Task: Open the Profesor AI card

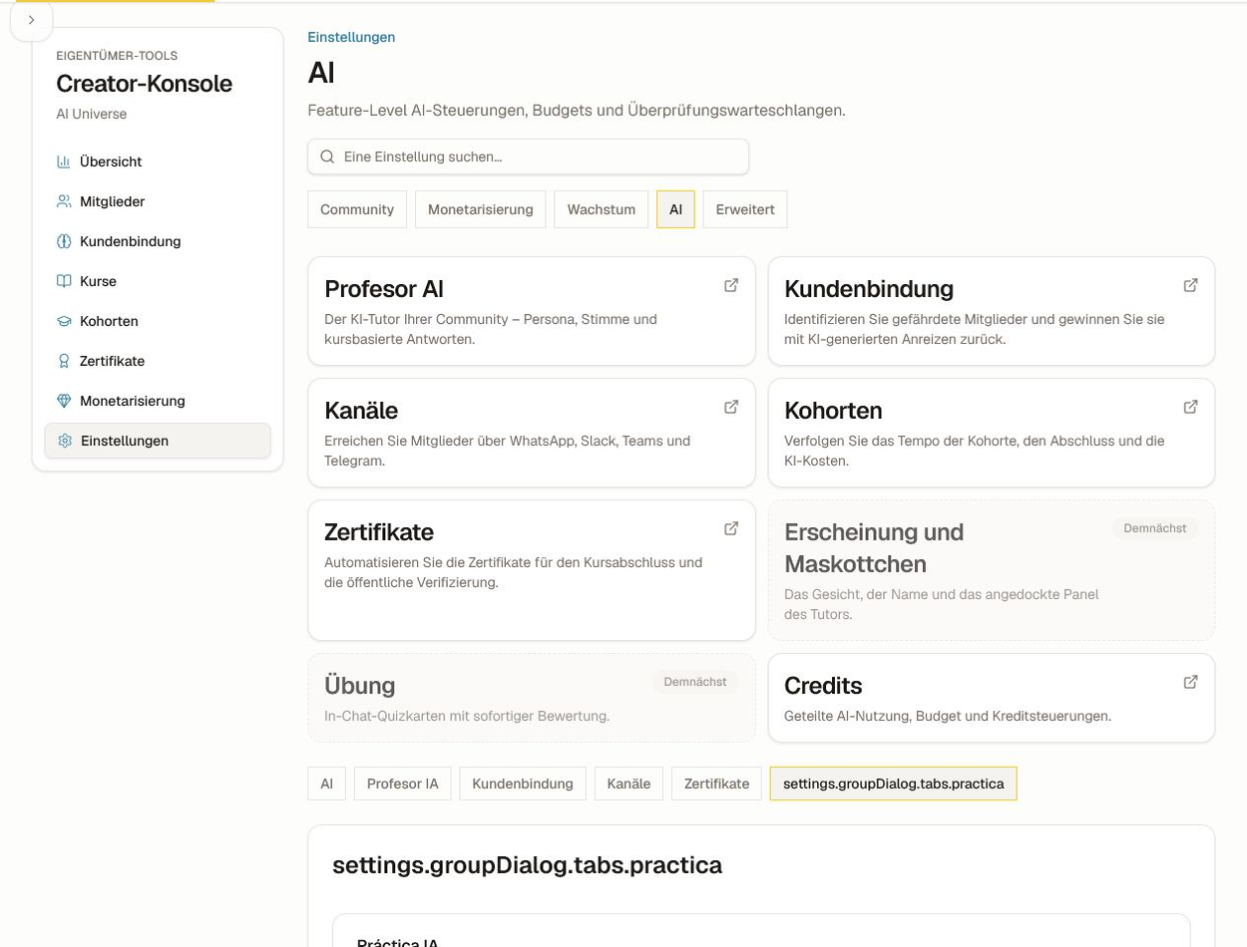Action: click(532, 311)
